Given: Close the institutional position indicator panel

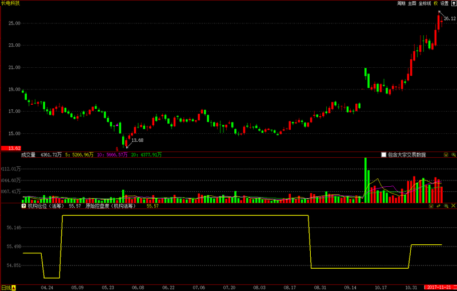Looking at the screenshot, I should click(x=453, y=207).
